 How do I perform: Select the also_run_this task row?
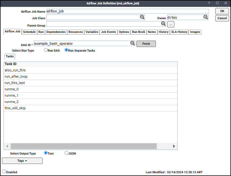(x=90, y=70)
